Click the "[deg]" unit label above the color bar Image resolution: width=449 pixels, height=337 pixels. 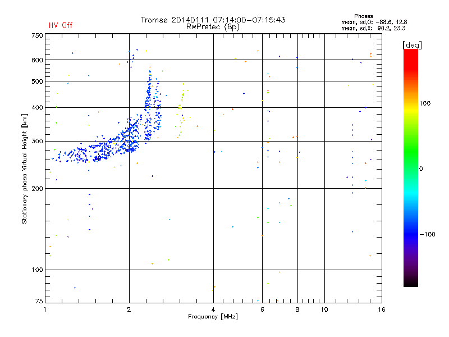click(x=412, y=45)
